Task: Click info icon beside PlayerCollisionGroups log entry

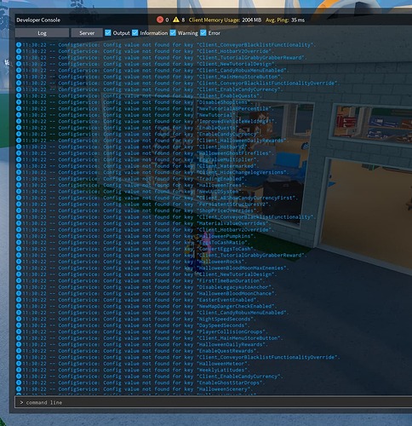Action: (19, 331)
